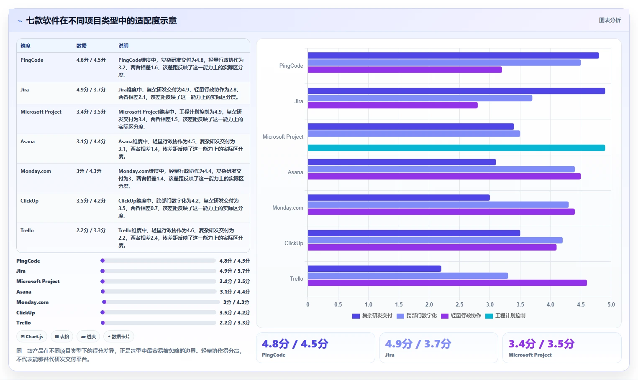Click Jira's top 复杂研发交付 bar in chart
The width and height of the screenshot is (638, 380).
[456, 91]
